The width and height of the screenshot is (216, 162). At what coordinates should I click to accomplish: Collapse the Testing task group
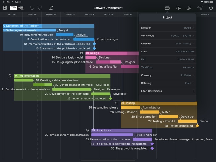(x=117, y=103)
